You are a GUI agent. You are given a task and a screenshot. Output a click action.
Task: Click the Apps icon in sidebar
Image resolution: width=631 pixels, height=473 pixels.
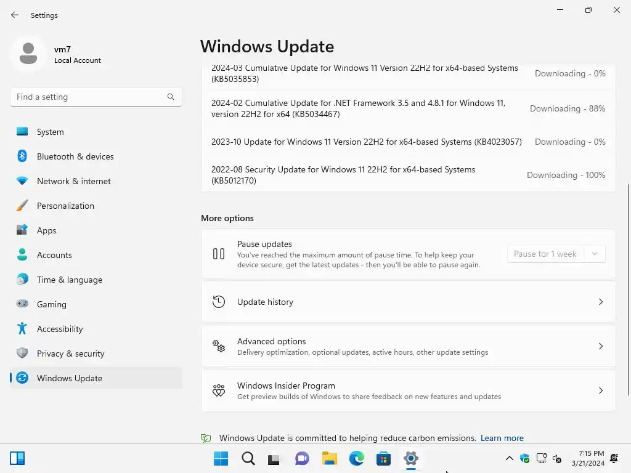pyautogui.click(x=22, y=230)
